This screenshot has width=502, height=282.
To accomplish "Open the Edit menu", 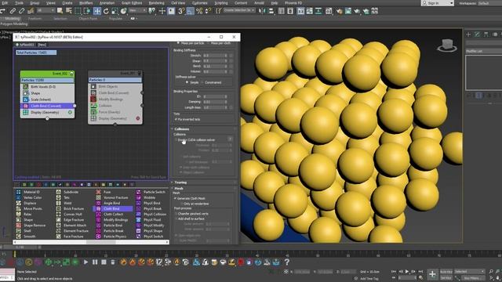I will pos(5,3).
